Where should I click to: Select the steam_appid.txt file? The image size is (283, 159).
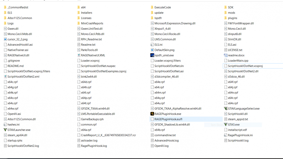click(238, 119)
